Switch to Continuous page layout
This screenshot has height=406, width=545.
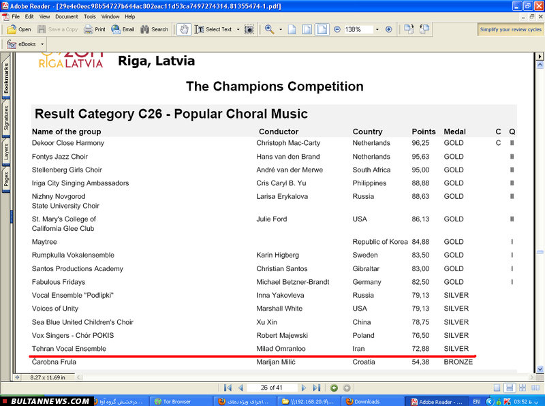[510, 388]
